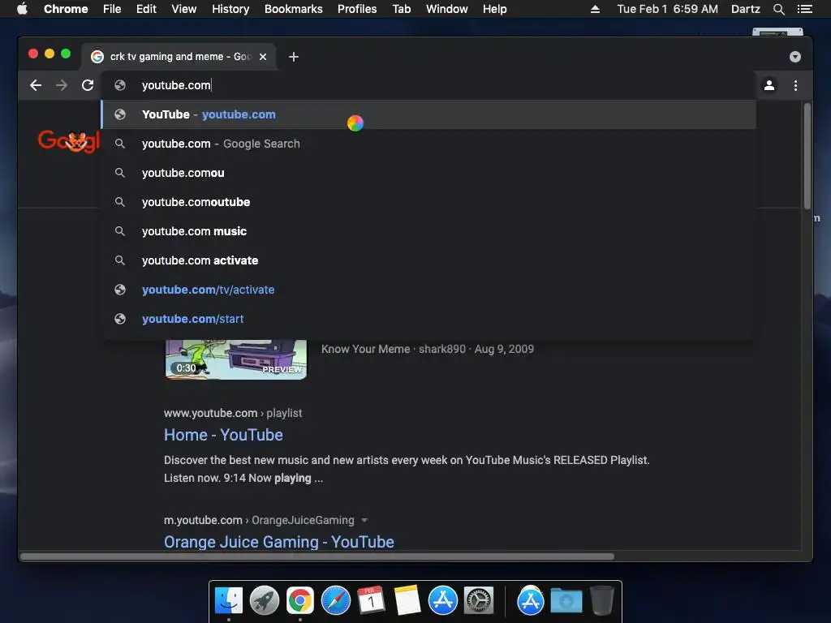Click the www.youtube.com › playlist breadcrumb
Image resolution: width=831 pixels, height=623 pixels.
(233, 413)
